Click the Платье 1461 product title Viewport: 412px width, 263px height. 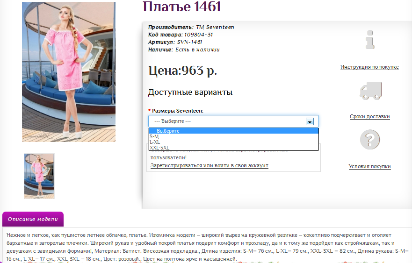tap(181, 7)
